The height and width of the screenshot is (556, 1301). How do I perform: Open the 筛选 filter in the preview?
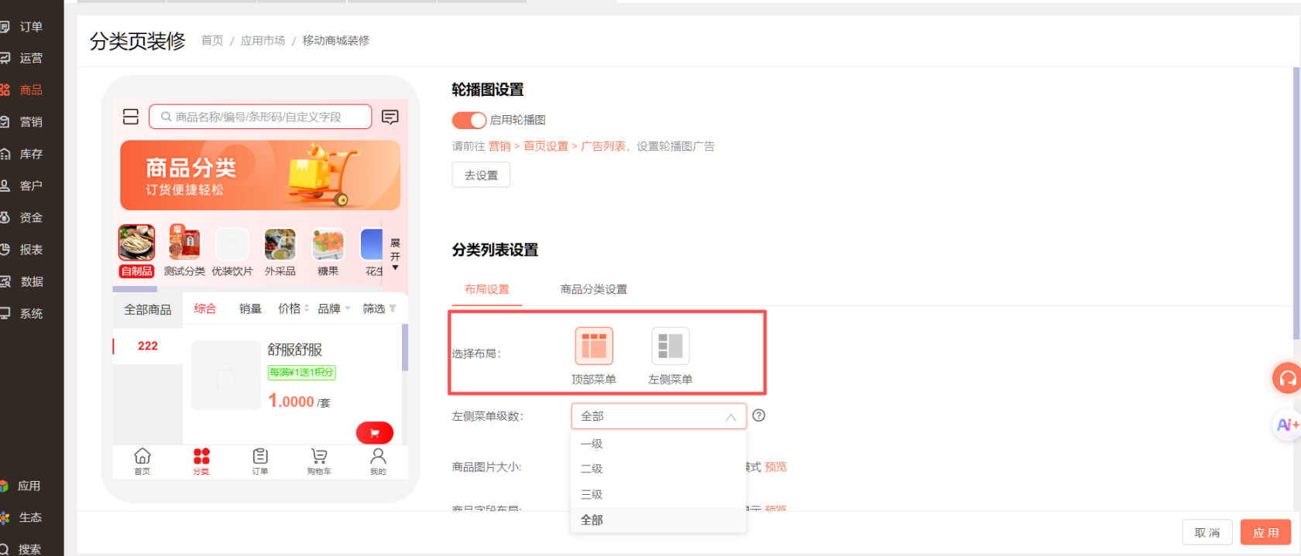point(379,309)
